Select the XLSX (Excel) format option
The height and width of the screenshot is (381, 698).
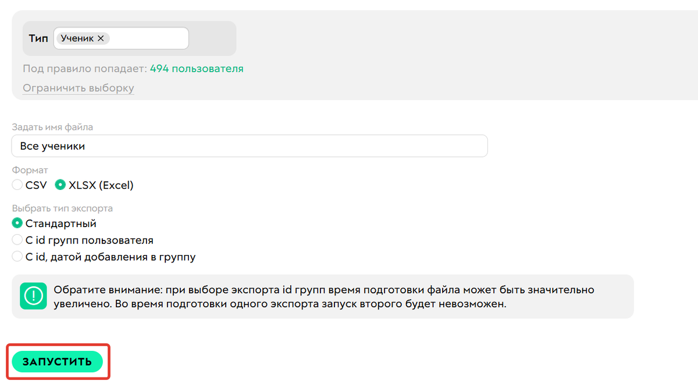(60, 185)
